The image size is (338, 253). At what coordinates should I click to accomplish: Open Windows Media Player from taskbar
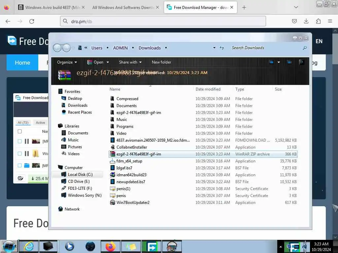pos(69,246)
